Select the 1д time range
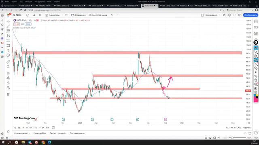 click(x=15, y=128)
